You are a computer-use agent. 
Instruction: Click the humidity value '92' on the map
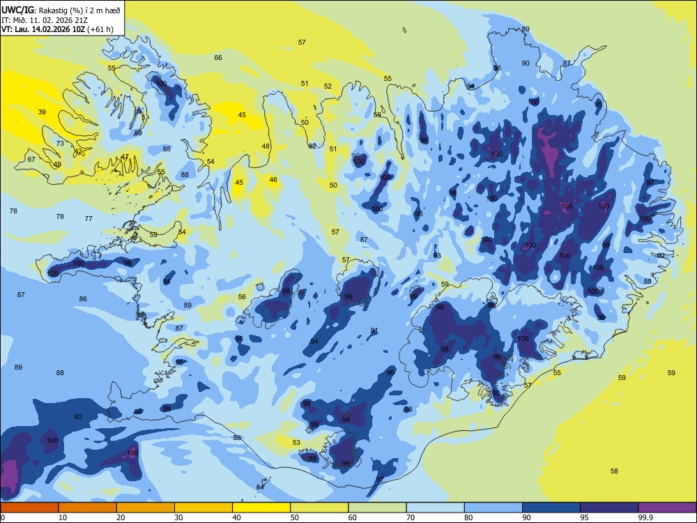(661, 256)
